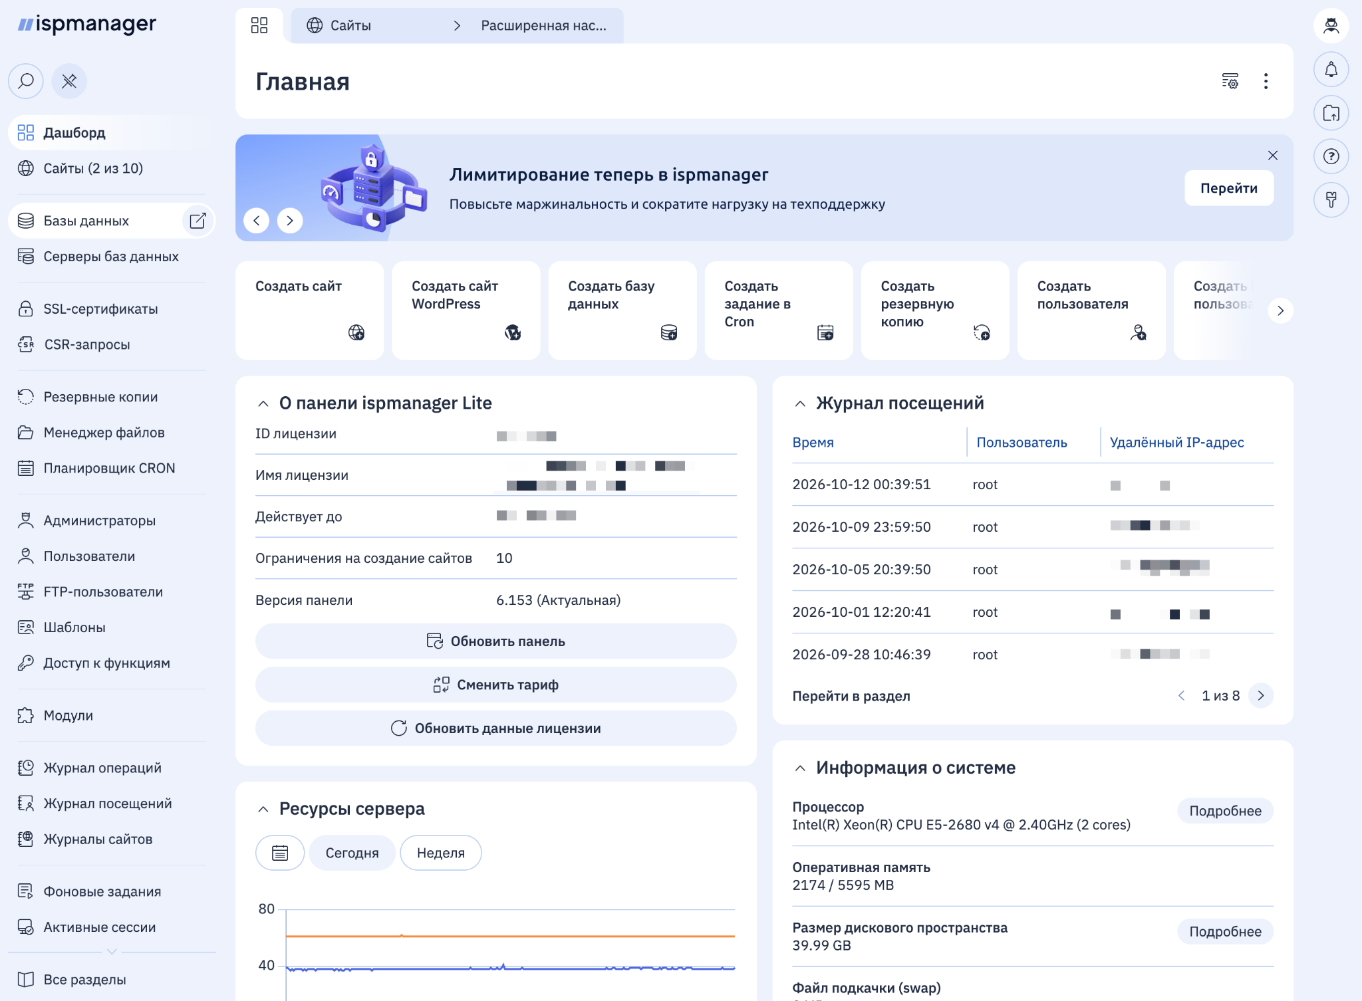Collapse the О панели ispmanager Lite section
This screenshot has height=1001, width=1362.
[263, 403]
